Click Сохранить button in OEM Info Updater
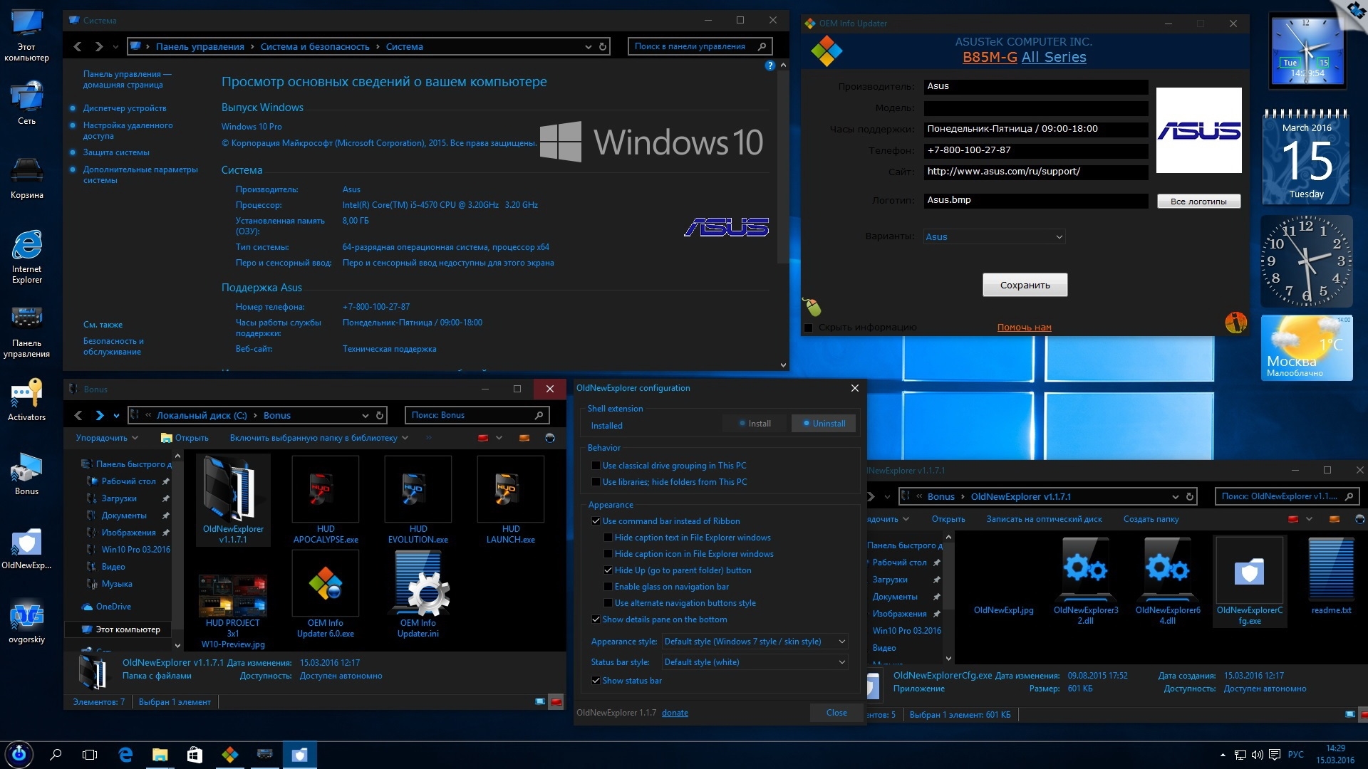 click(x=1025, y=285)
